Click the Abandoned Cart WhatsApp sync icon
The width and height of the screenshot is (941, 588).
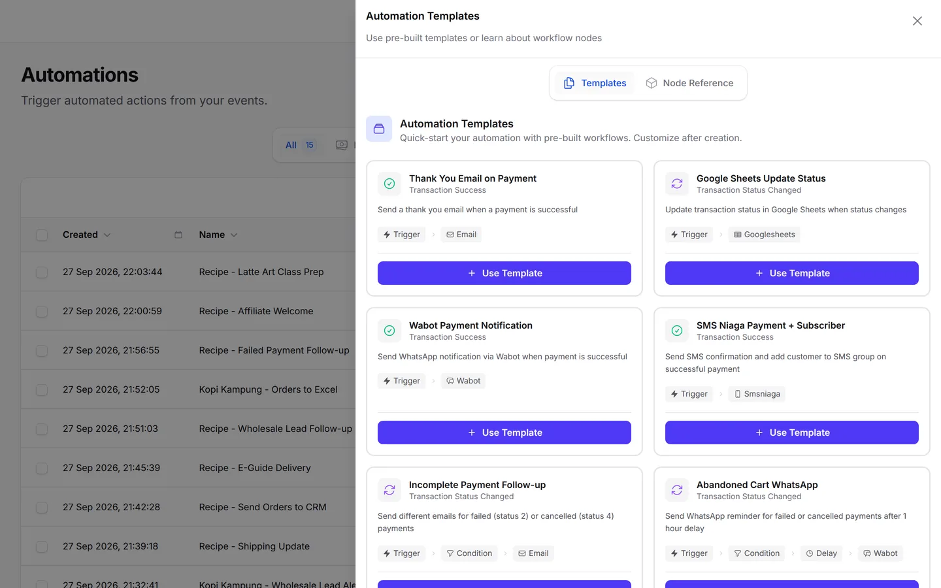[677, 490]
